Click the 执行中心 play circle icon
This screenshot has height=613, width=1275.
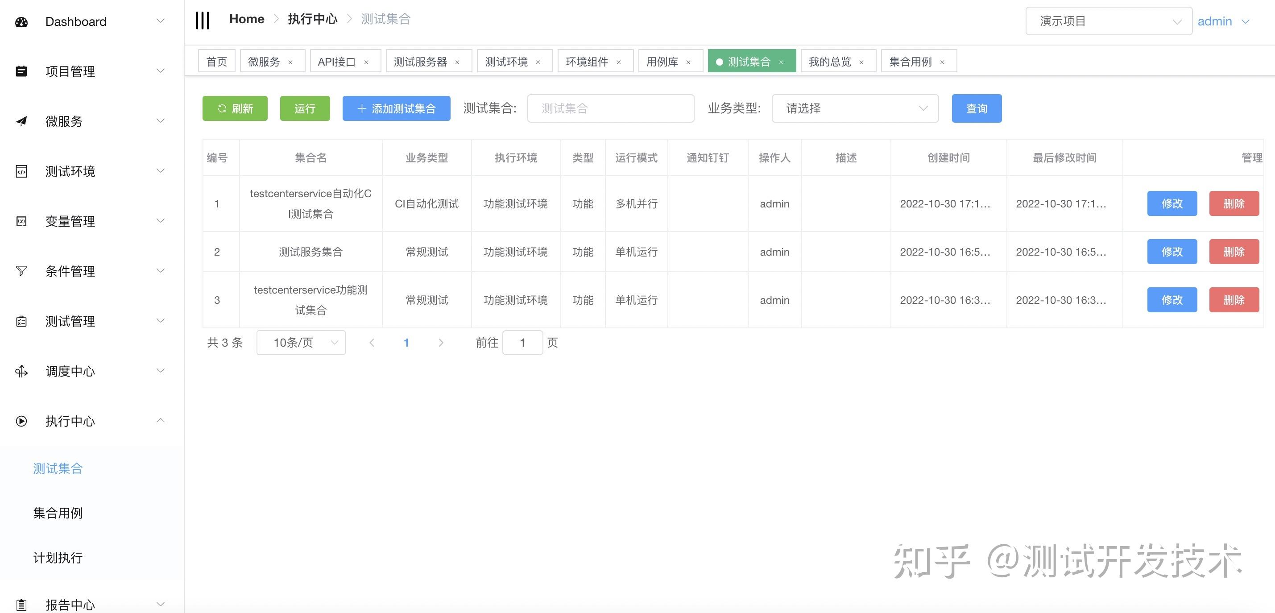[x=21, y=421]
